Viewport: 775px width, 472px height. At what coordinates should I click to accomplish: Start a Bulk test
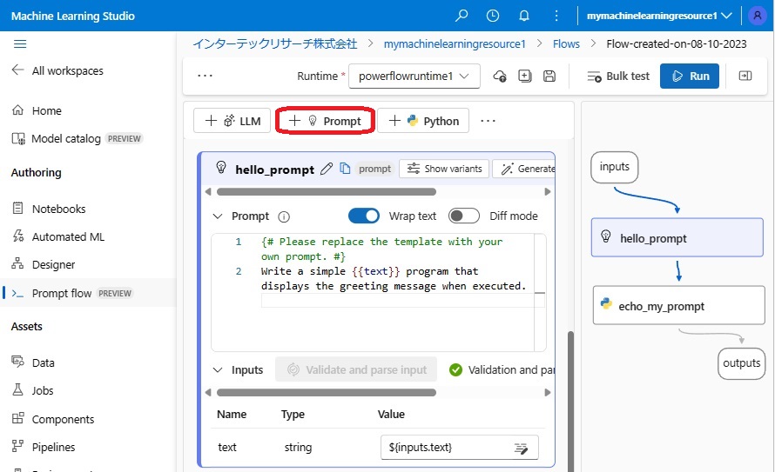[618, 76]
